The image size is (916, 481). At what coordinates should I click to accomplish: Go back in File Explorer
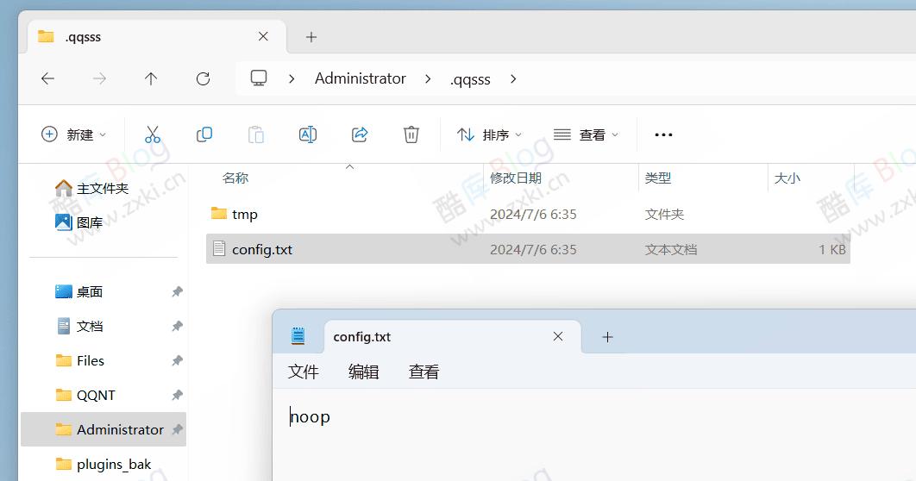pyautogui.click(x=48, y=78)
